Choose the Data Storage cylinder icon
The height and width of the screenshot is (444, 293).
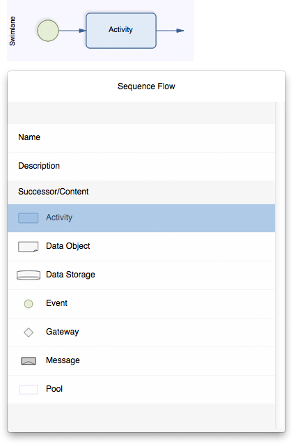pyautogui.click(x=29, y=275)
